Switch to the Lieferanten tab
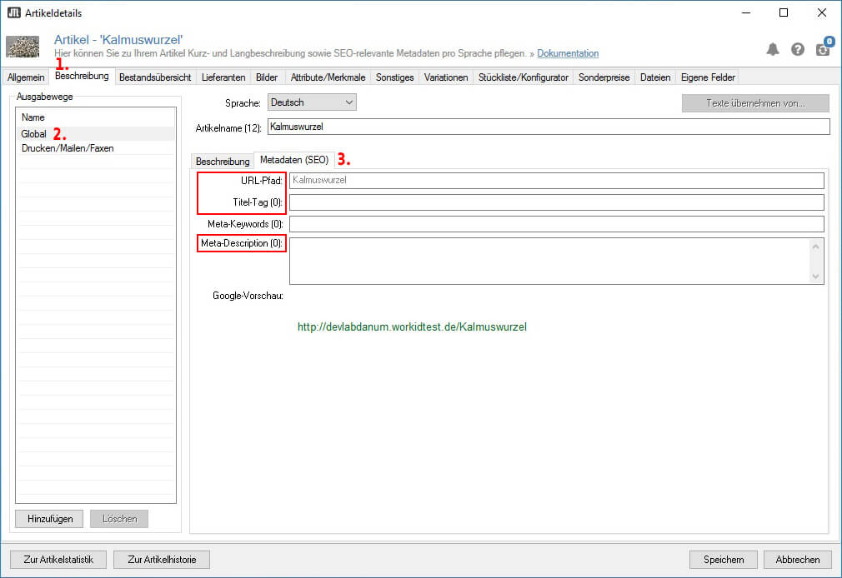842x578 pixels. click(223, 77)
